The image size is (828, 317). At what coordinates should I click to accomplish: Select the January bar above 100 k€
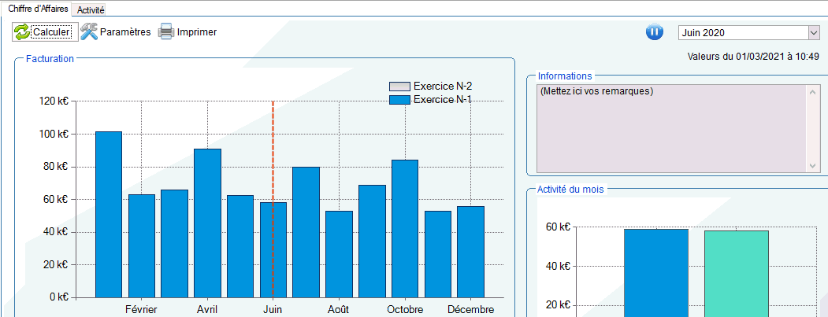(109, 215)
